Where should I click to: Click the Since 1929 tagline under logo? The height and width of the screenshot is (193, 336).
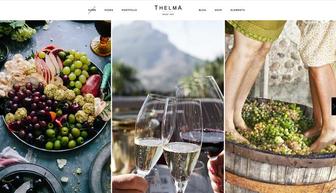pos(168,14)
